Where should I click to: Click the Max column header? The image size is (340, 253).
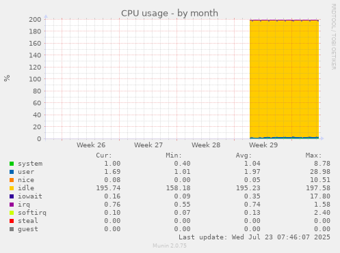pyautogui.click(x=313, y=155)
